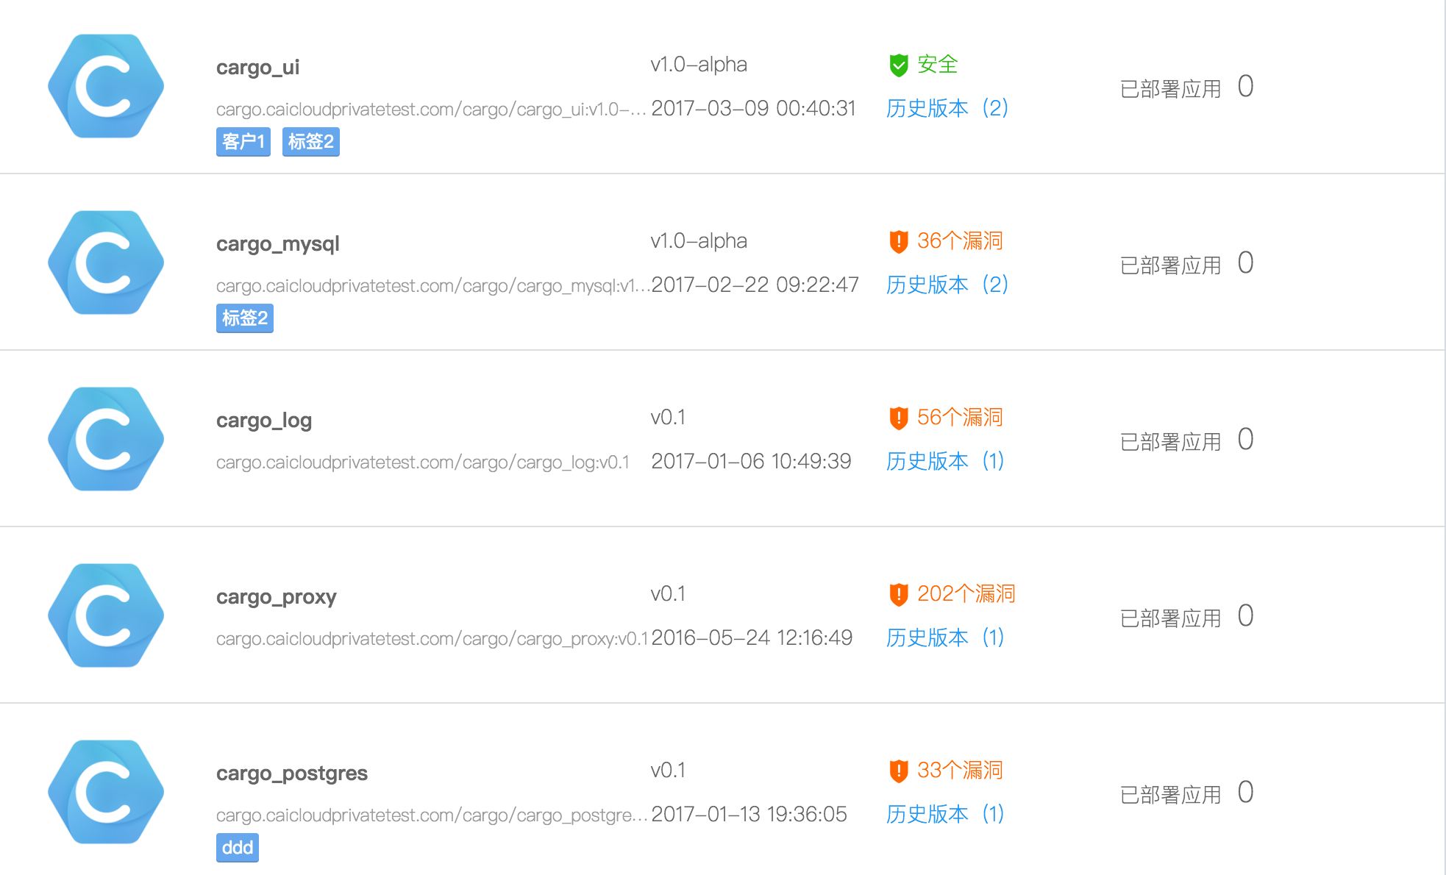Open the cargo_proxy image name
This screenshot has width=1446, height=875.
click(277, 597)
